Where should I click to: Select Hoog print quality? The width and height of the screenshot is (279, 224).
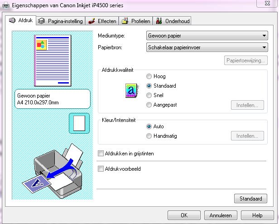[x=156, y=76]
